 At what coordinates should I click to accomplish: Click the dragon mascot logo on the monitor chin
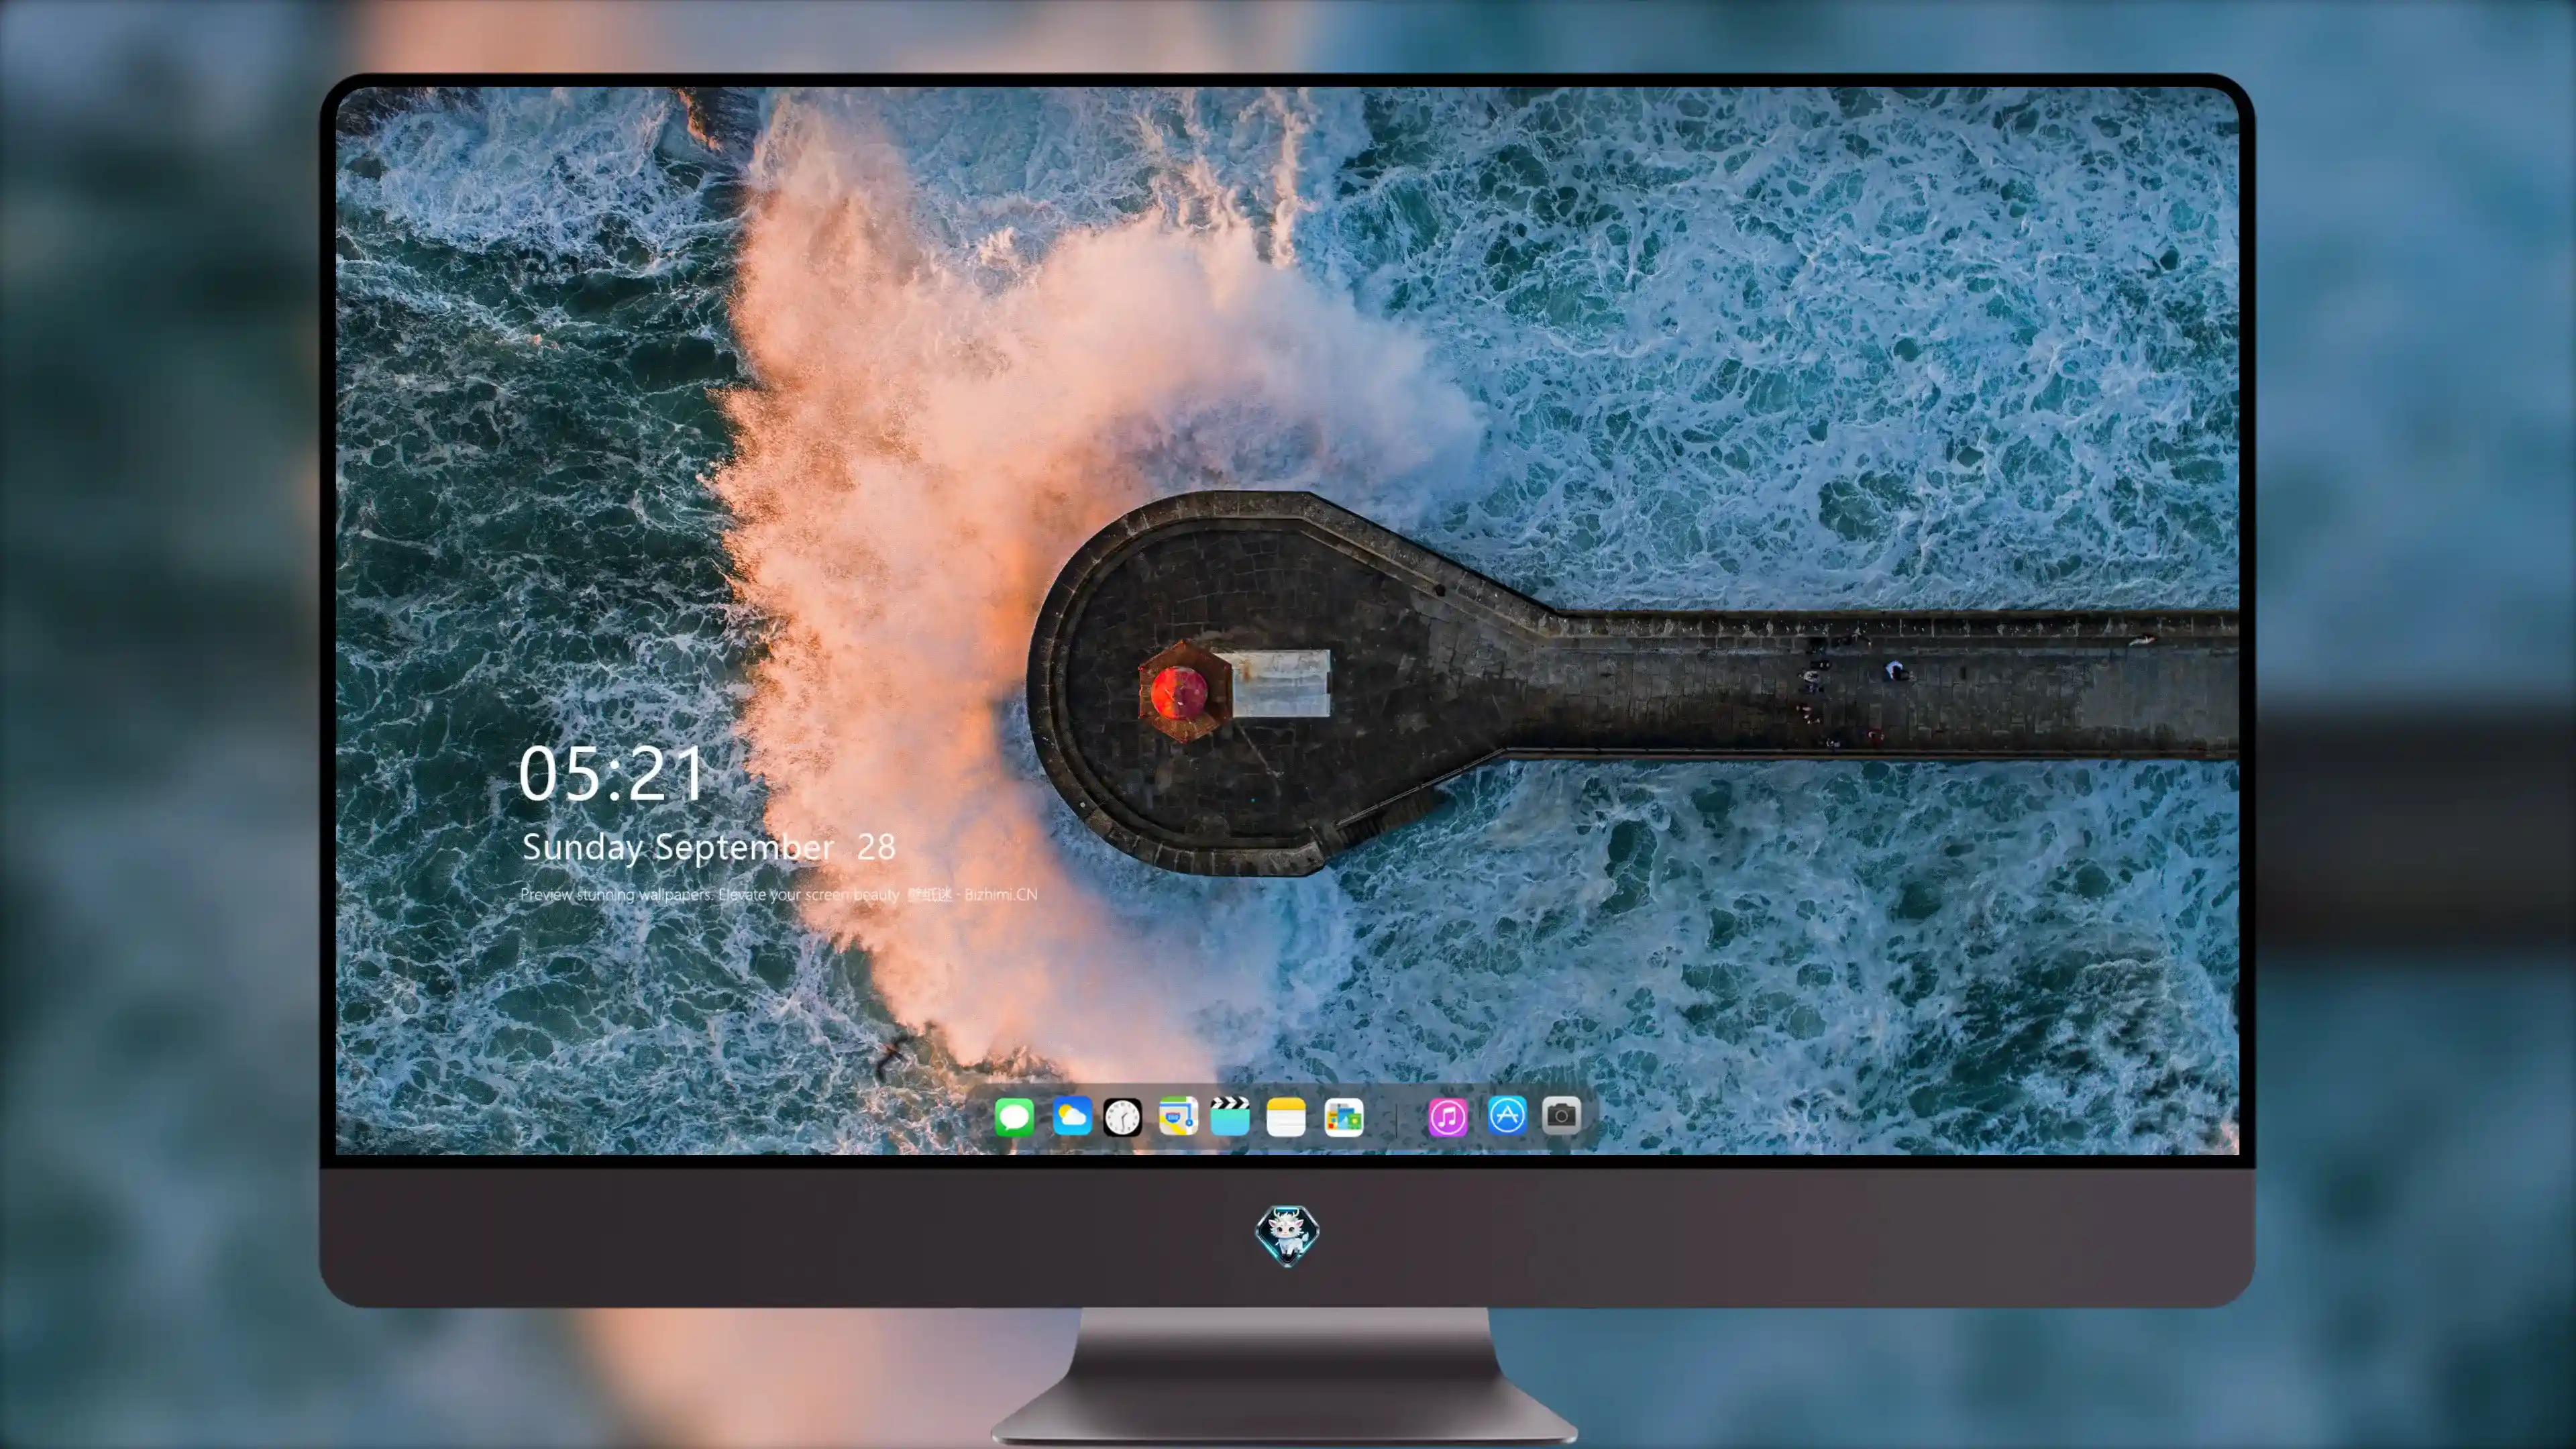pyautogui.click(x=1287, y=1235)
